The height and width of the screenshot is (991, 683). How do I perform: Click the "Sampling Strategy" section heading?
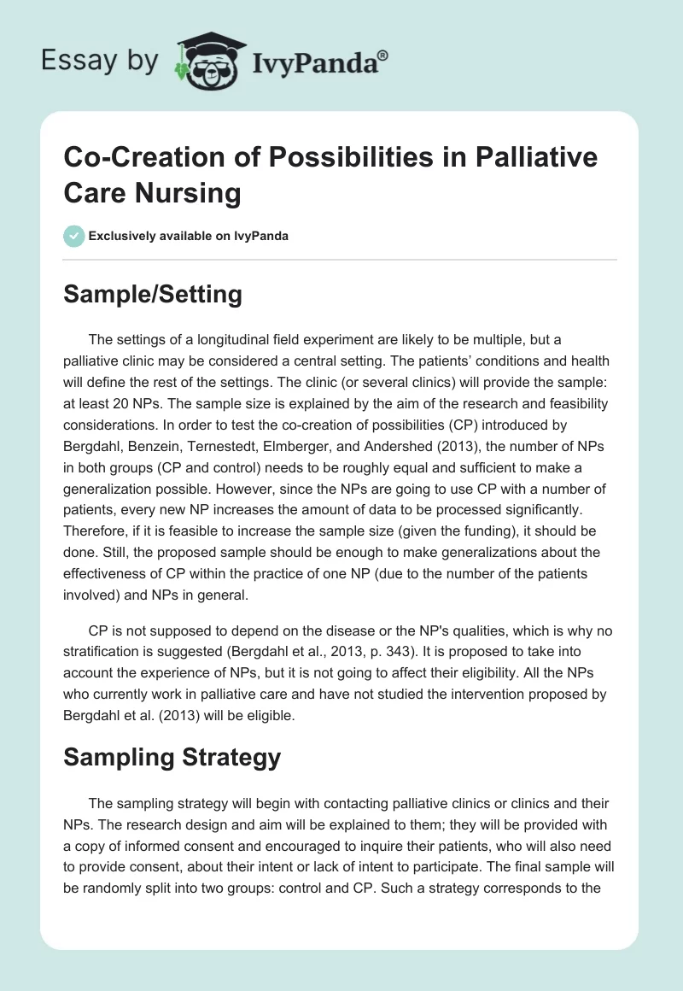tap(172, 757)
